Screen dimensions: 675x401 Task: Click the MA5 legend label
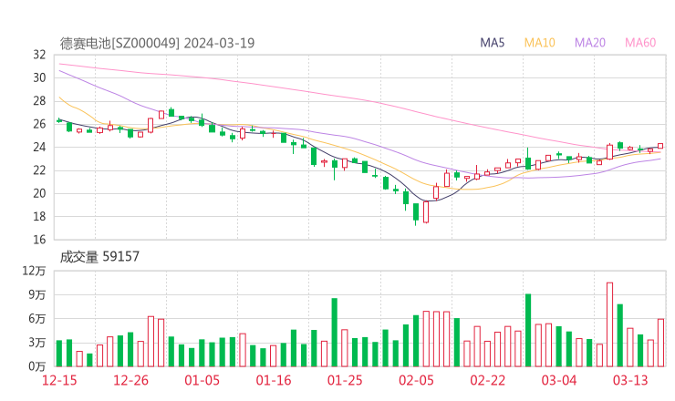[x=492, y=43]
